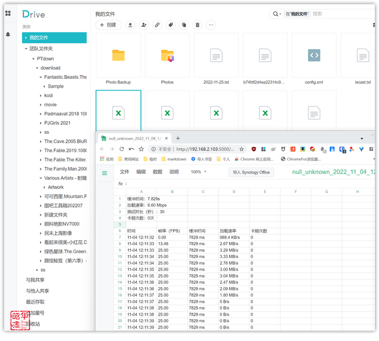This screenshot has width=379, height=341.
Task: Select the Artwork folder in tree
Action: (56, 187)
